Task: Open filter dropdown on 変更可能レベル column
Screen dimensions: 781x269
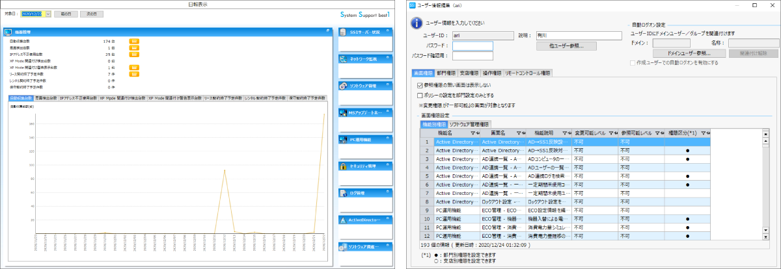Action: point(611,133)
